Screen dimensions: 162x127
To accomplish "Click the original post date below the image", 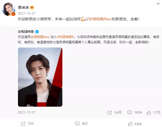I will (27, 112).
